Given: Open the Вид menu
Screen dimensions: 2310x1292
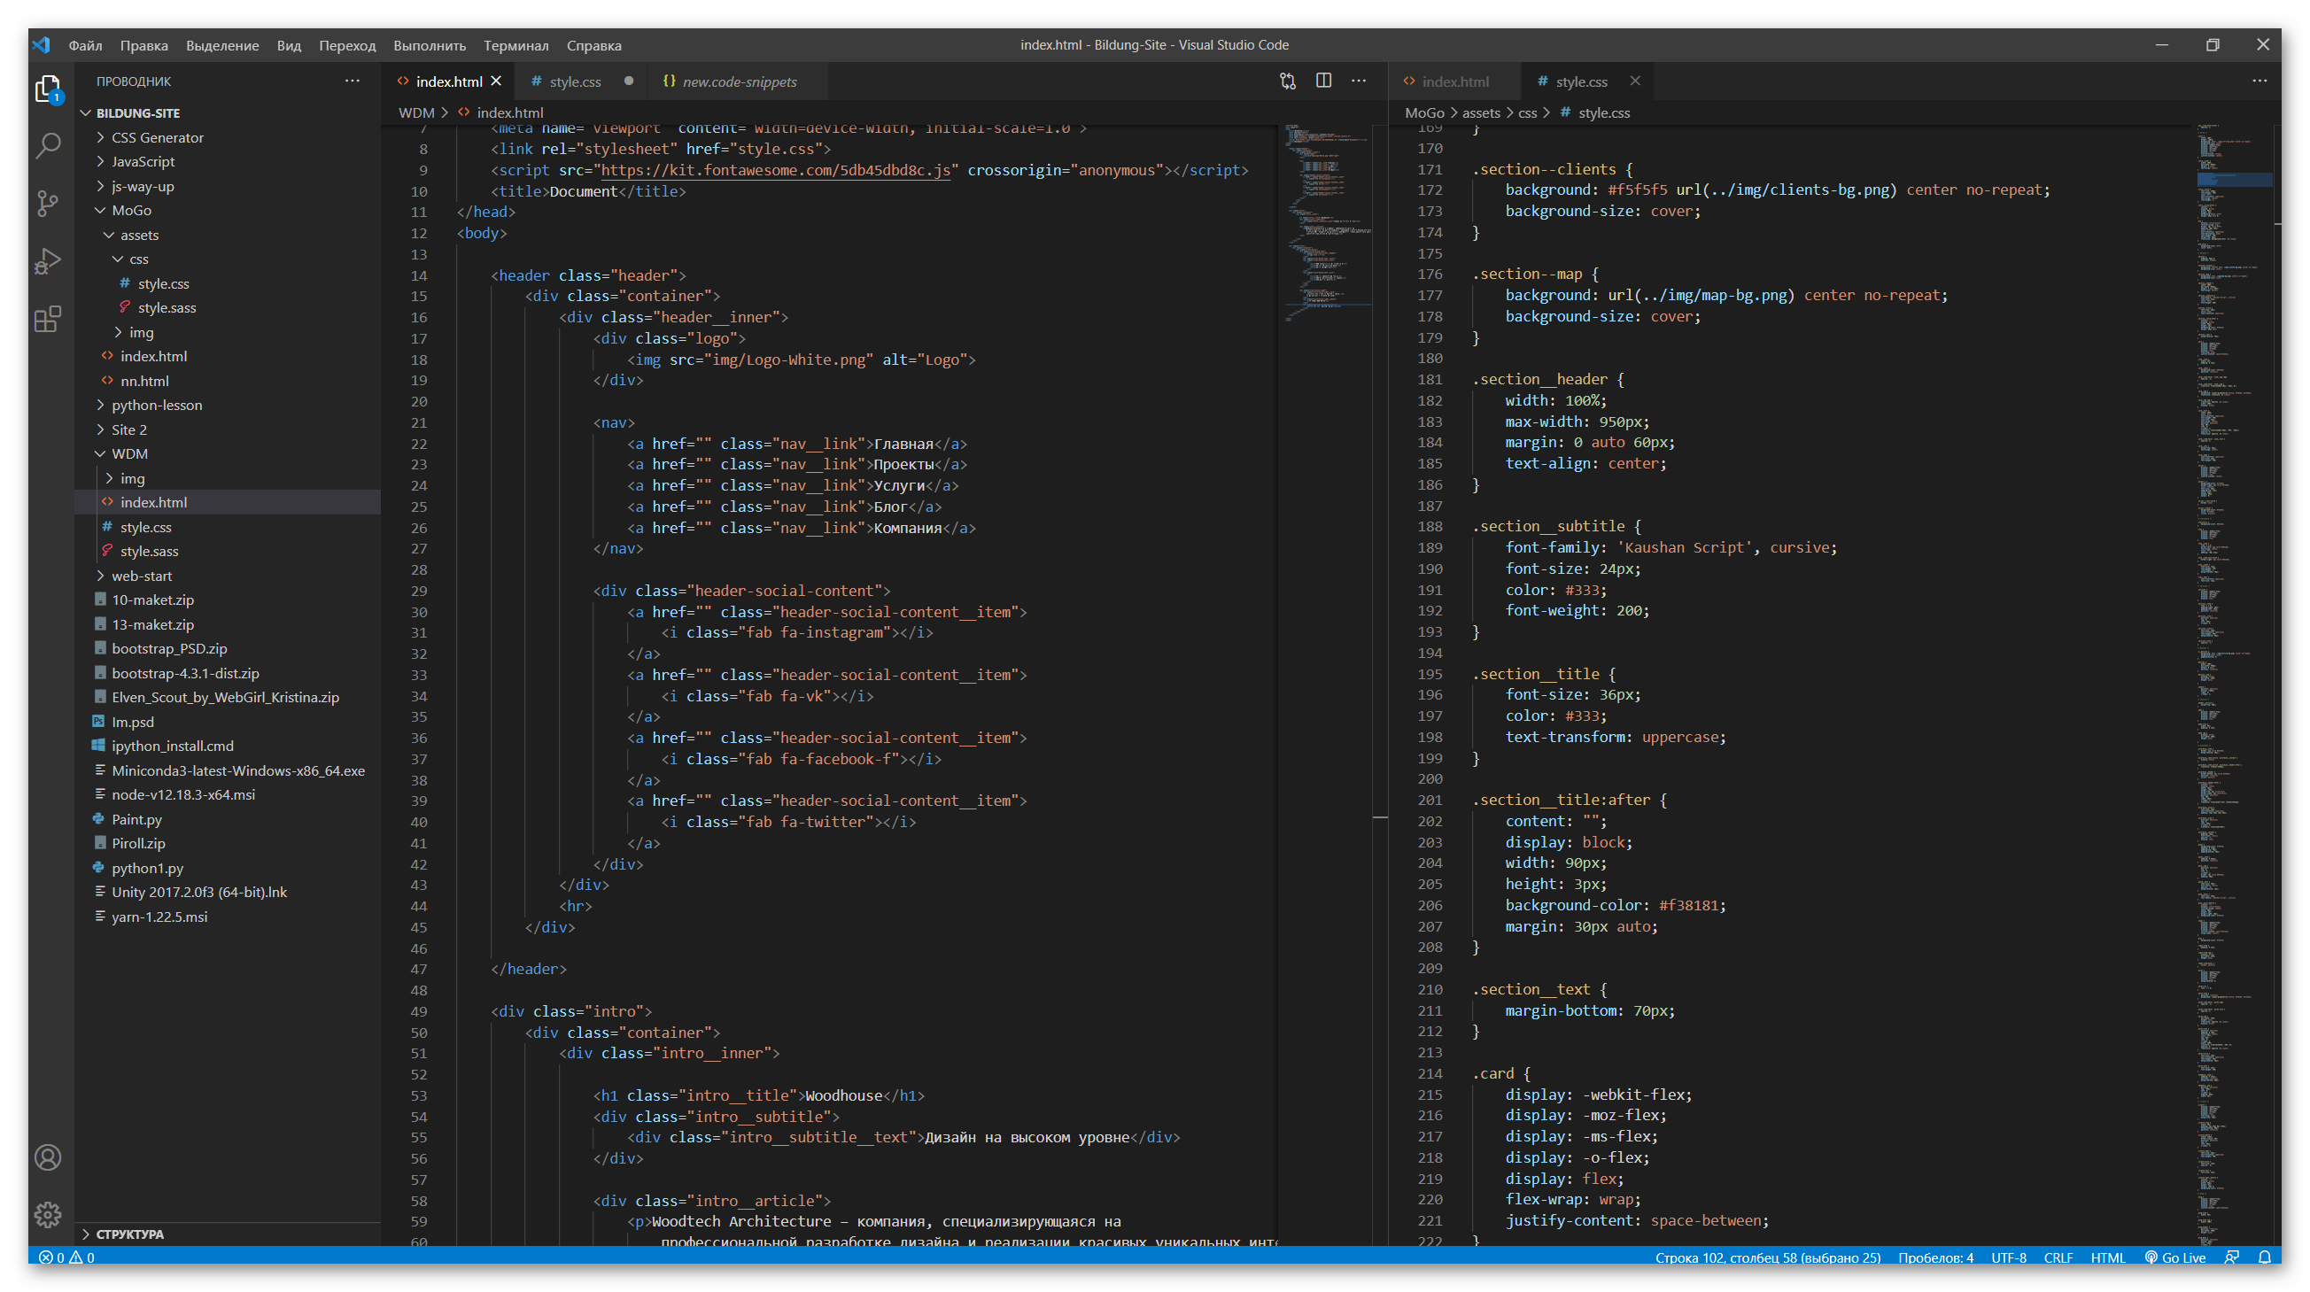Looking at the screenshot, I should click(289, 45).
